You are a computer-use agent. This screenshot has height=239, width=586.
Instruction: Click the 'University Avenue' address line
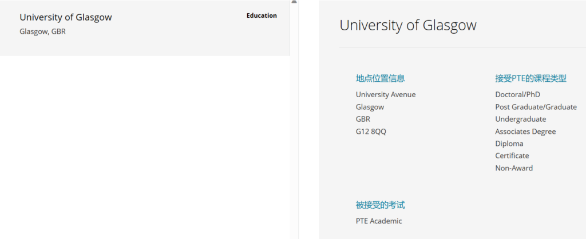point(386,95)
